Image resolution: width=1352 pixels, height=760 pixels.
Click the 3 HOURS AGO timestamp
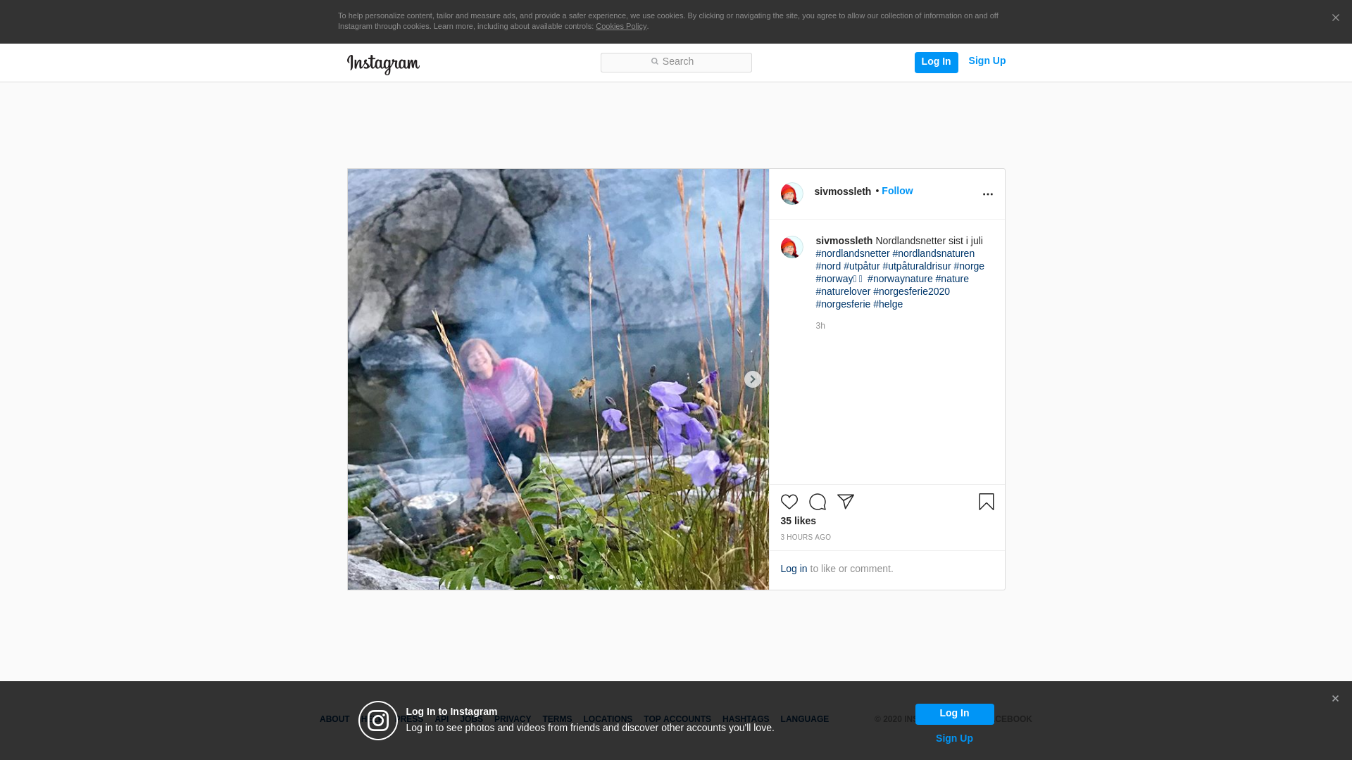[x=805, y=538]
